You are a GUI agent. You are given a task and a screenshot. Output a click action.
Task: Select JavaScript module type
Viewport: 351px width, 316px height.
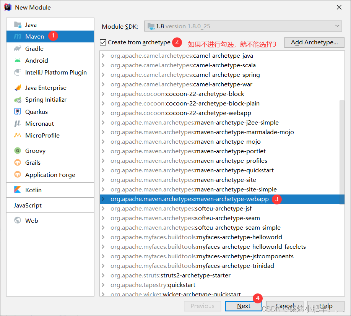pos(50,205)
